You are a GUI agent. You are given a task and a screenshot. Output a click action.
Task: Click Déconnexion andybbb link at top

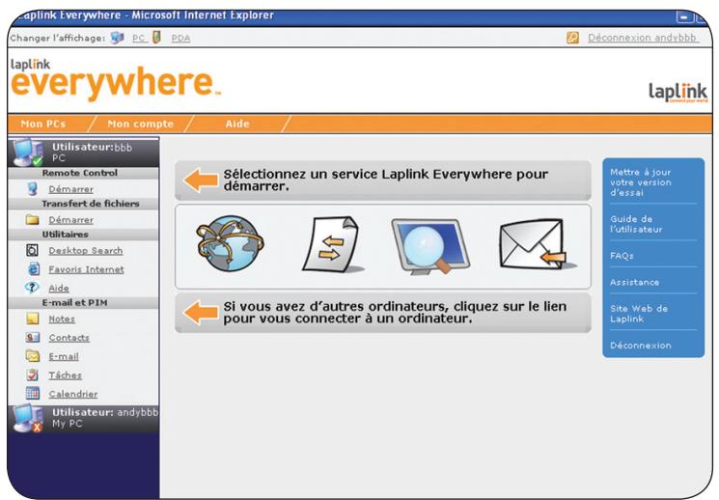643,38
